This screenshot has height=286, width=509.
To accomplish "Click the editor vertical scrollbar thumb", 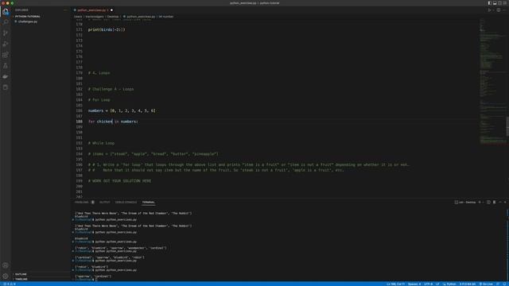I will 507,126.
